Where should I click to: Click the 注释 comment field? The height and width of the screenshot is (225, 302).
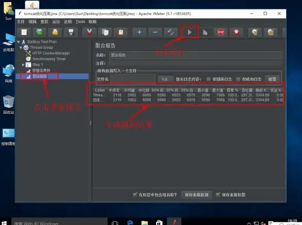click(x=195, y=63)
